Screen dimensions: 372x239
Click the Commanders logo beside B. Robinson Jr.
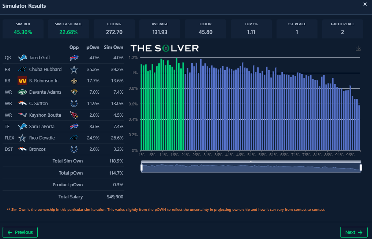(x=22, y=81)
